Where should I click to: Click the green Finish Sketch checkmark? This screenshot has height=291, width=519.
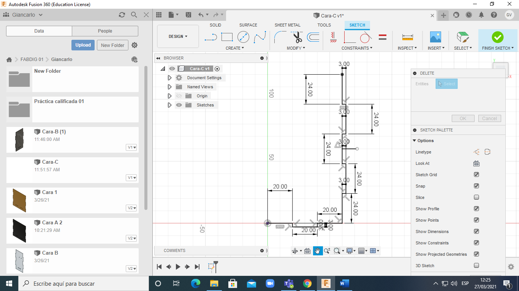click(497, 37)
